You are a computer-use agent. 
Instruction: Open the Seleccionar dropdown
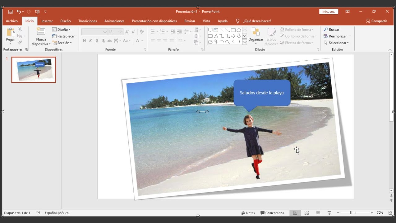coord(336,43)
